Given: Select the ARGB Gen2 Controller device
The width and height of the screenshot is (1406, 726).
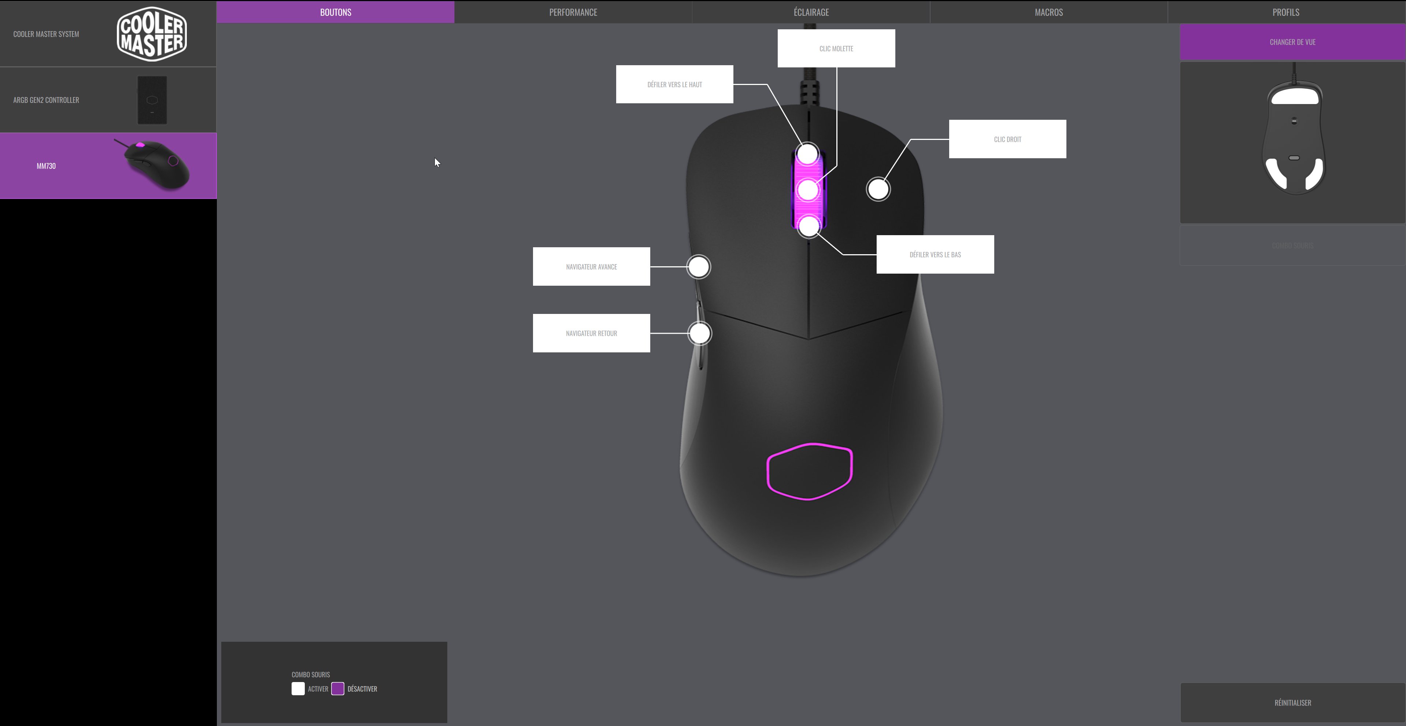Looking at the screenshot, I should coord(108,100).
